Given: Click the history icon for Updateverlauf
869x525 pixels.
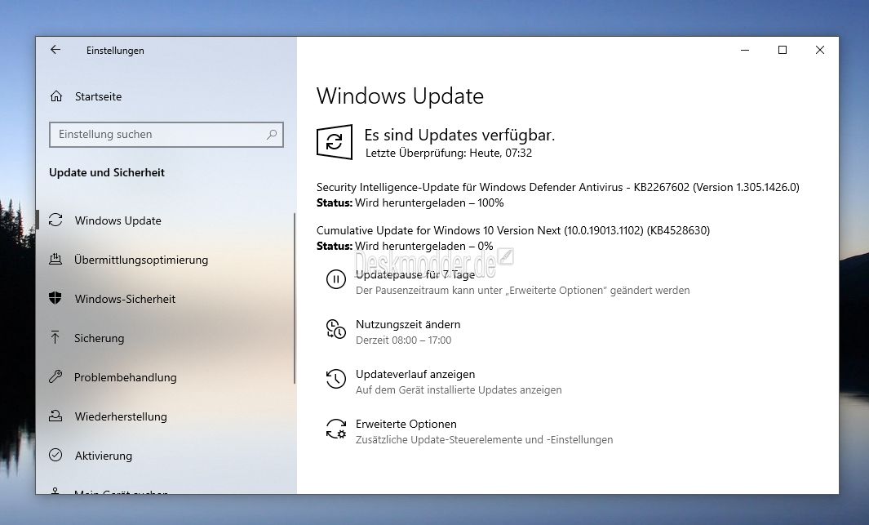Looking at the screenshot, I should [x=336, y=379].
